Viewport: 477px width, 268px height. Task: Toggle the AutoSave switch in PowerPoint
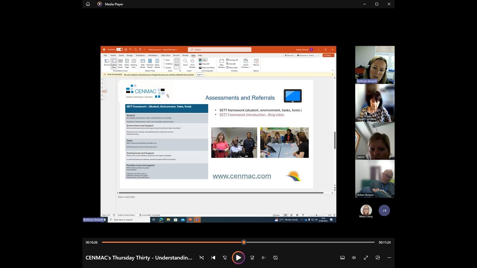(x=119, y=50)
